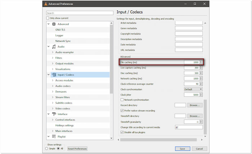Browse for Timeshift directory

pyautogui.click(x=195, y=116)
